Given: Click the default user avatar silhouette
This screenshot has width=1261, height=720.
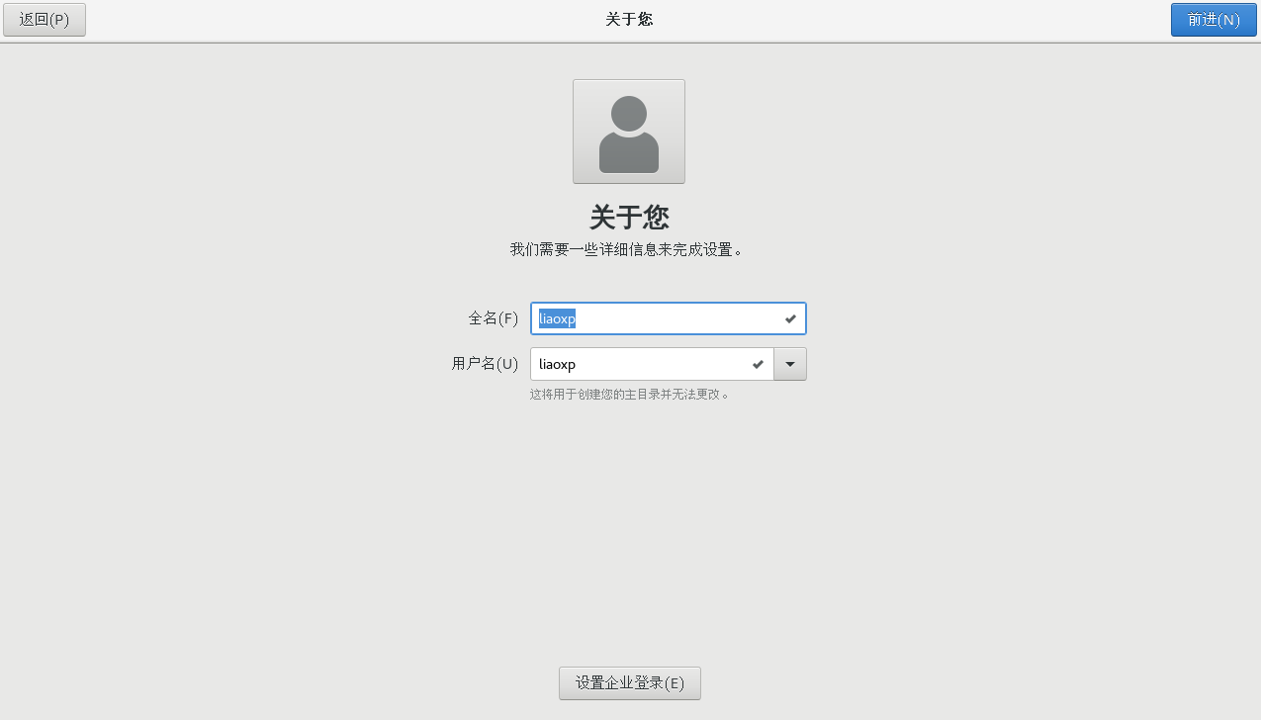Looking at the screenshot, I should tap(629, 135).
